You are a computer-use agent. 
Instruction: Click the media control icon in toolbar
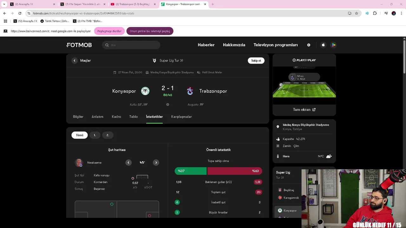[386, 13]
